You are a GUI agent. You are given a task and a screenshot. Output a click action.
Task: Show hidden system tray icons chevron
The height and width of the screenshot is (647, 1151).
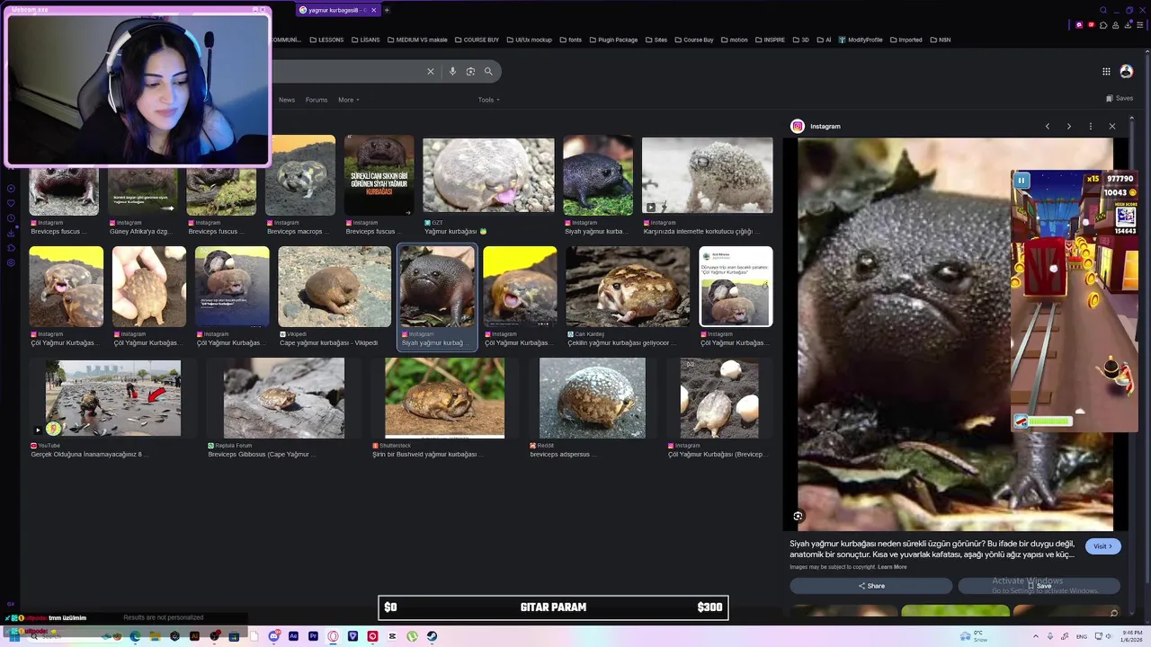(1036, 636)
